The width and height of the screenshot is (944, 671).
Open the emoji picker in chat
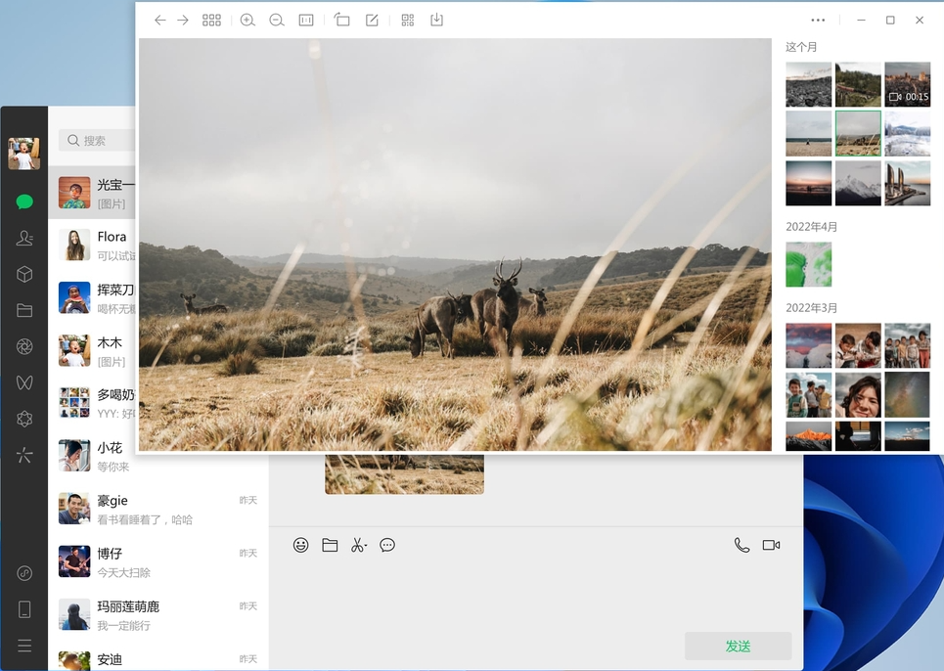tap(300, 545)
